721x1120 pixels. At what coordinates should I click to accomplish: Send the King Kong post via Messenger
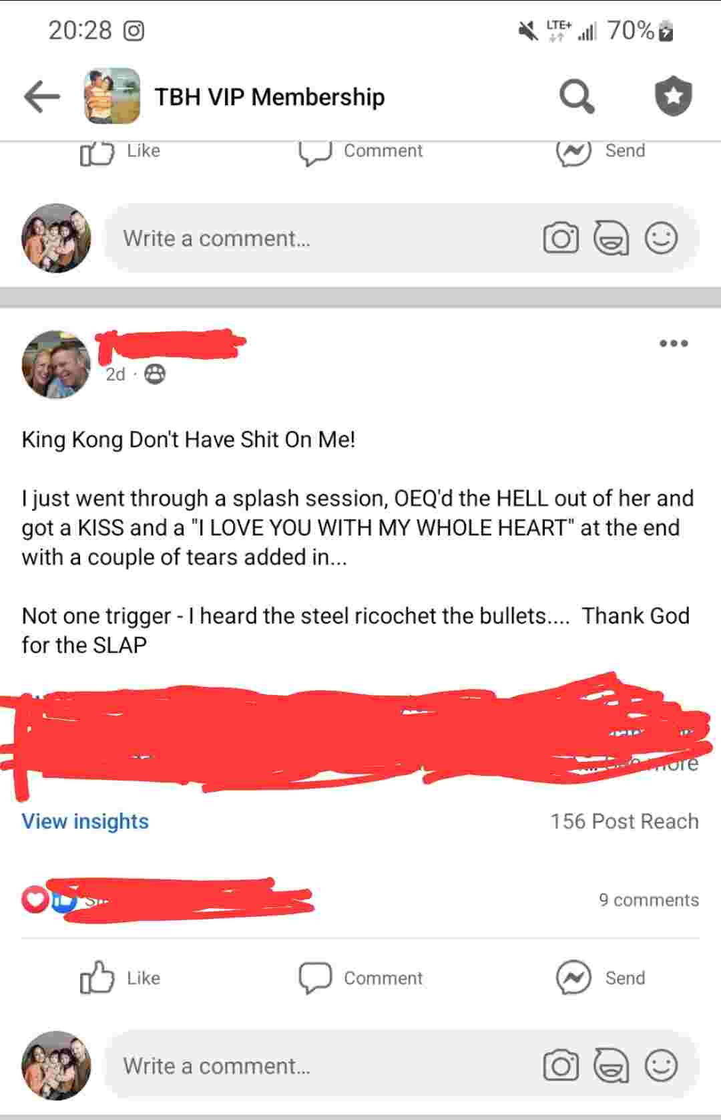601,978
